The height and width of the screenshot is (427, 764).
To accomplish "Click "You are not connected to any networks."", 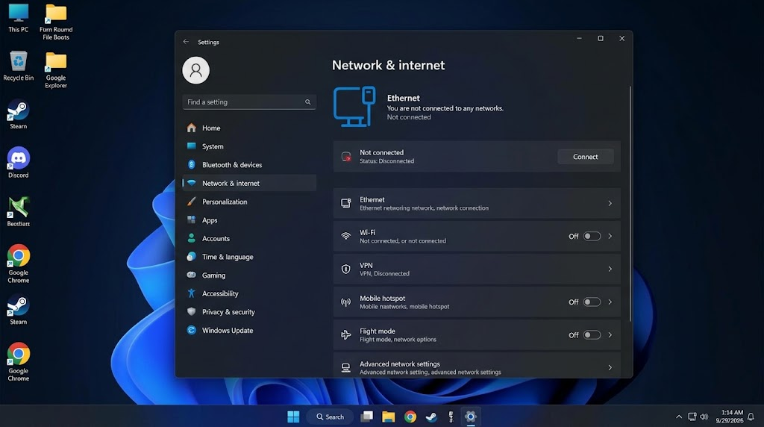I will tap(445, 108).
